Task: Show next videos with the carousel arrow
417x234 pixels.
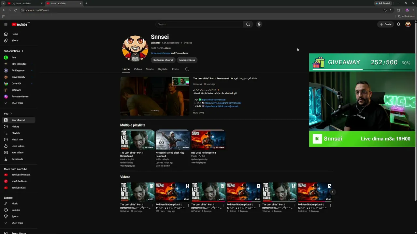Action: tap(332, 192)
